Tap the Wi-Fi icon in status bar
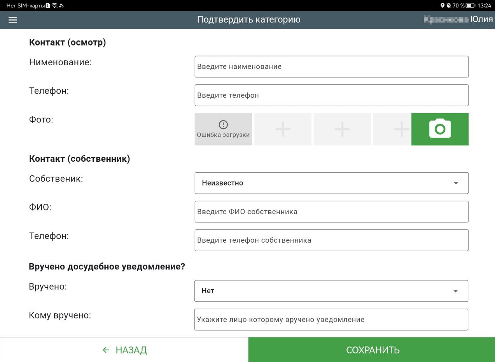The width and height of the screenshot is (495, 362). coord(54,5)
